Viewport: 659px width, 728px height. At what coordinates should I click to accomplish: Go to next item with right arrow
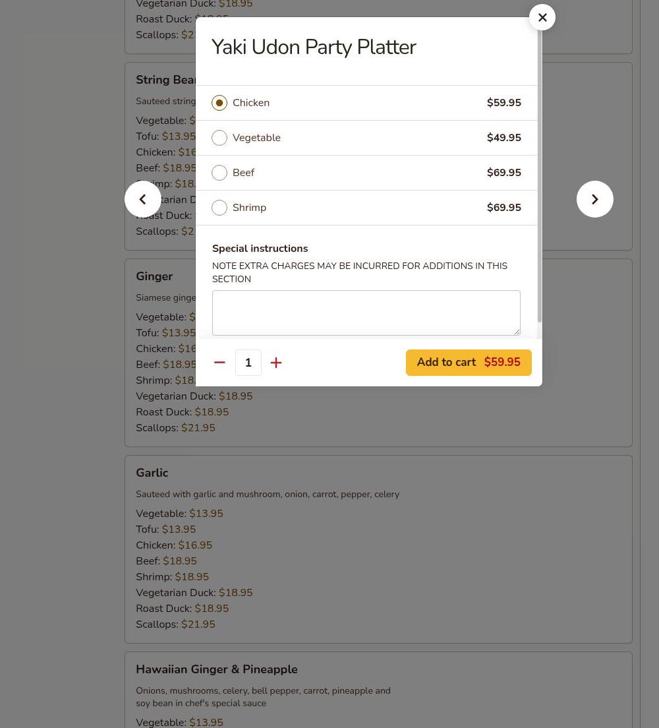click(594, 199)
